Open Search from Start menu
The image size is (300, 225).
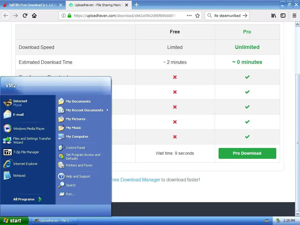pyautogui.click(x=83, y=185)
